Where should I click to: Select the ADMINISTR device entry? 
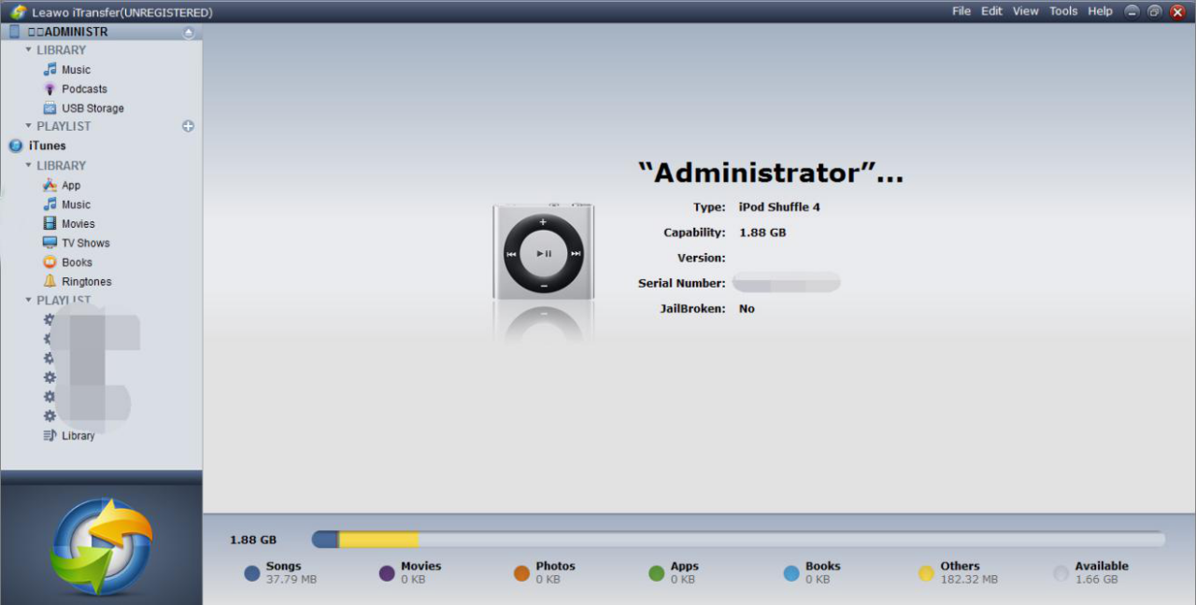pos(101,32)
